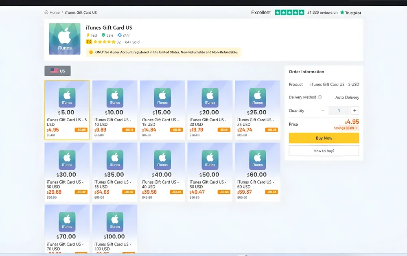The image size is (407, 256).
Task: Go to Home via breadcrumb link
Action: click(55, 13)
